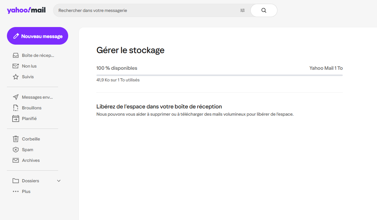
Task: Go to the Archives folder
Action: click(x=30, y=160)
